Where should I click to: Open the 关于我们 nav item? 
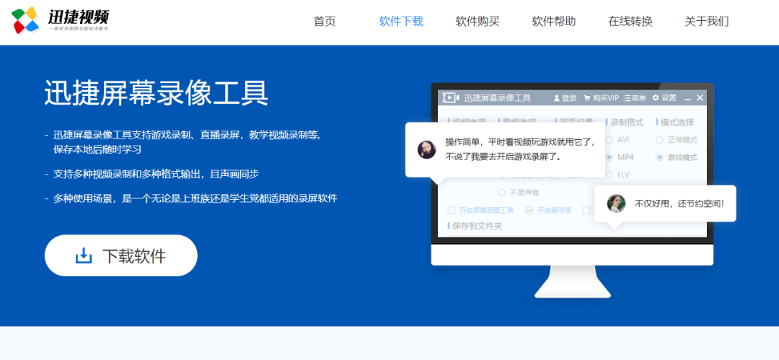coord(707,22)
